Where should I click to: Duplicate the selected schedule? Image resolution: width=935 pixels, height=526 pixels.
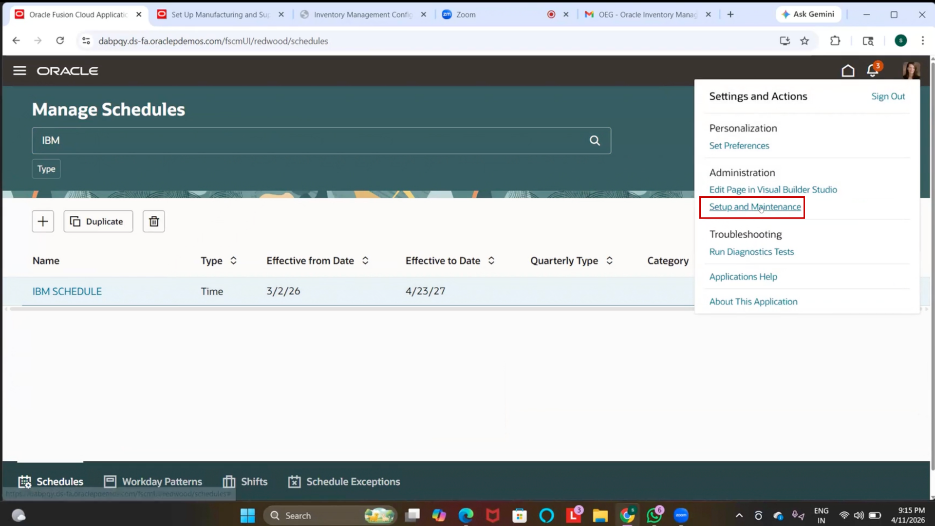coord(98,222)
